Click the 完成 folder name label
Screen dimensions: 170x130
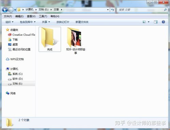point(50,49)
